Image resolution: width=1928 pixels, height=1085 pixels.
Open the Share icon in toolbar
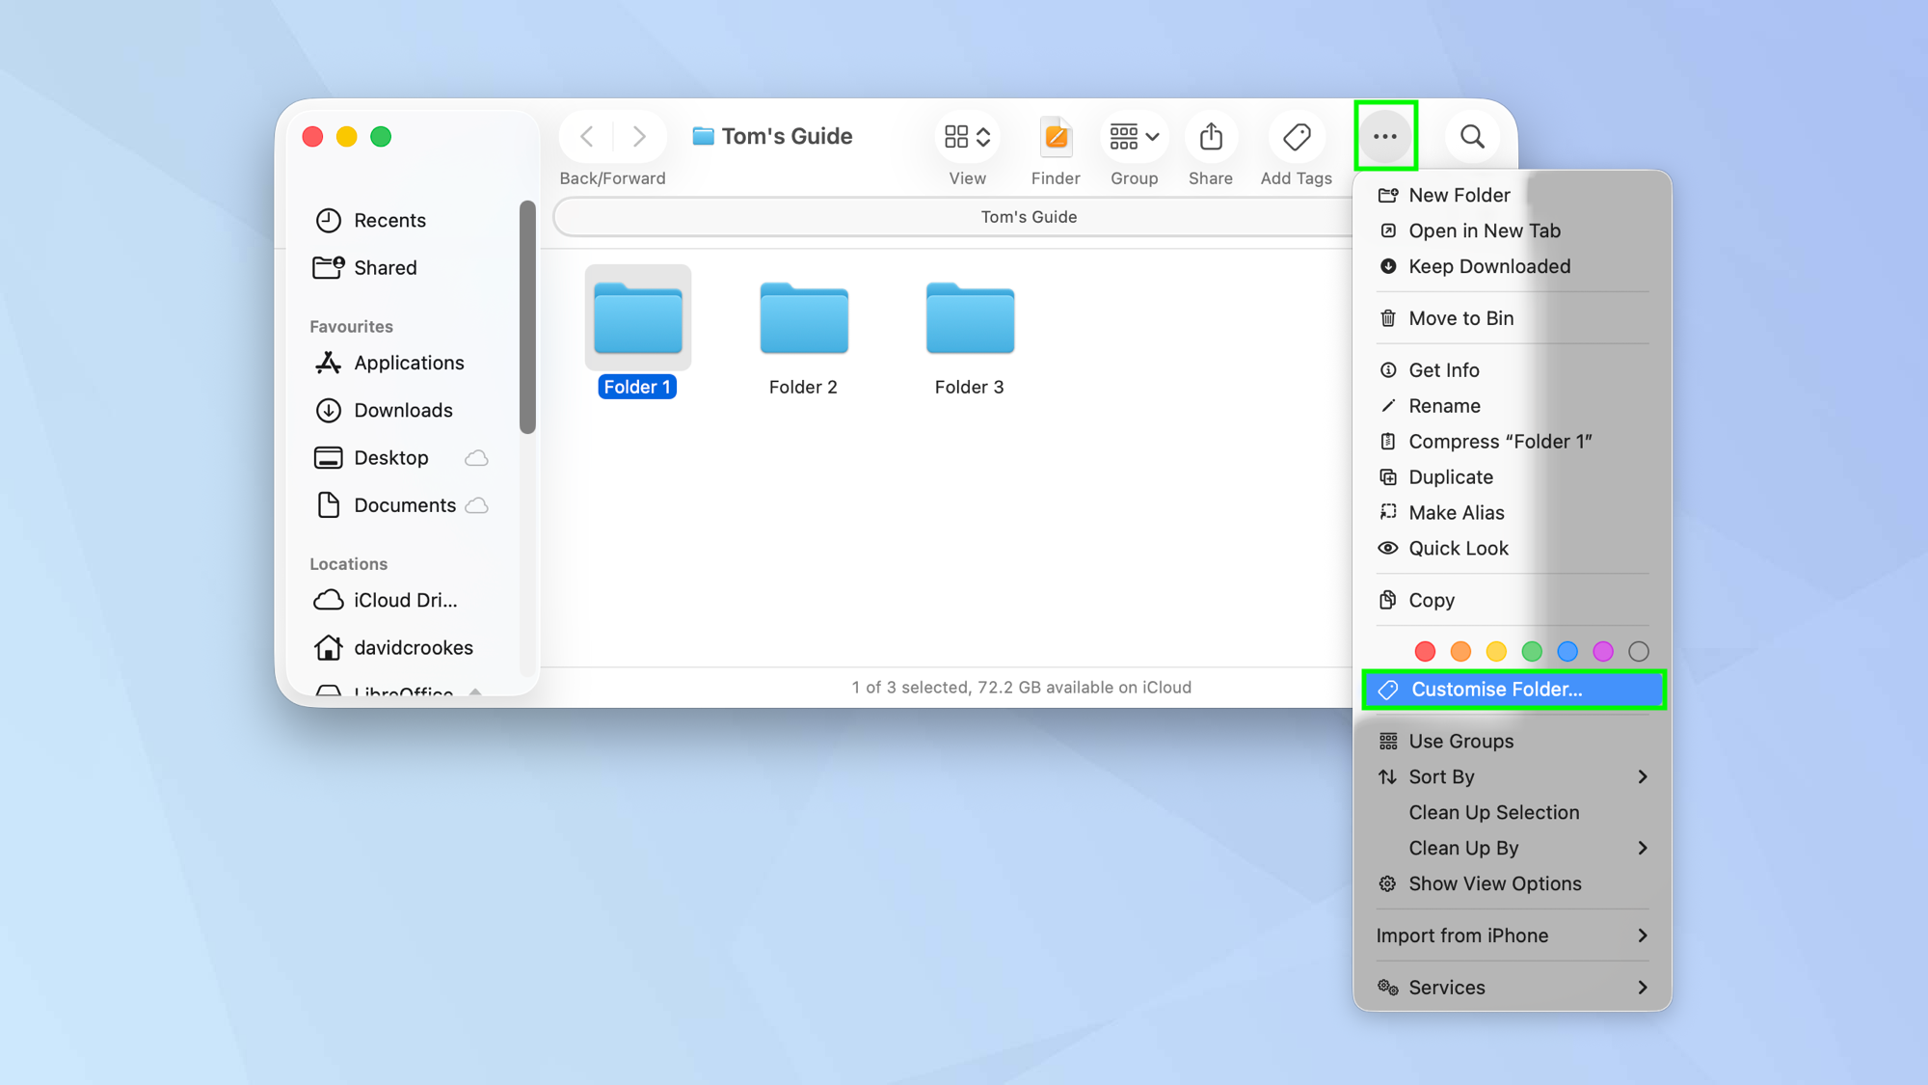1211,136
